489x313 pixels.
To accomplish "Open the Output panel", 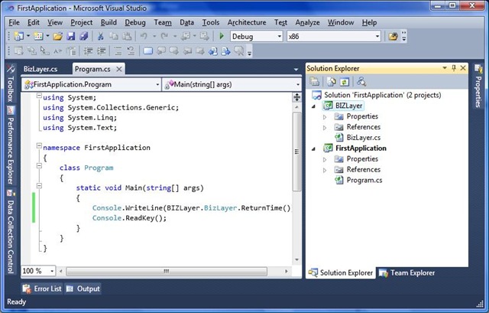I will (83, 289).
